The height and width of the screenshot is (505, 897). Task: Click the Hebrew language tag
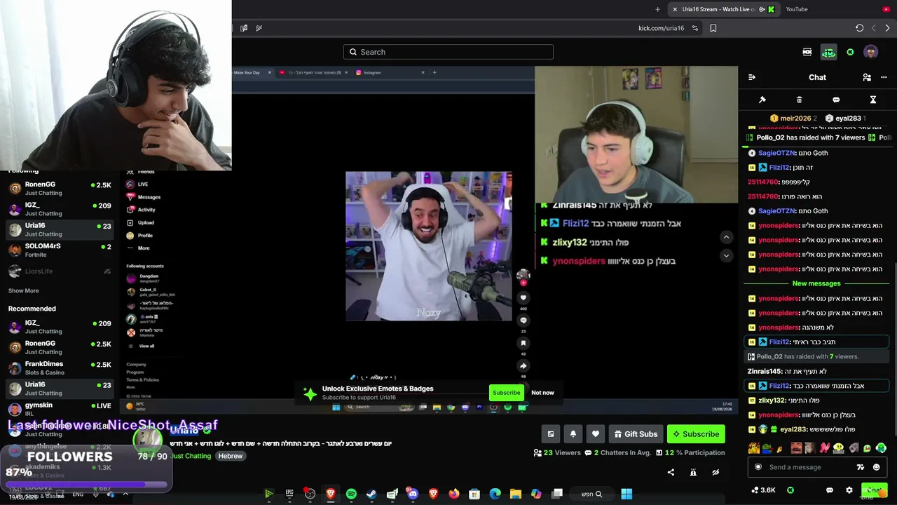click(230, 456)
